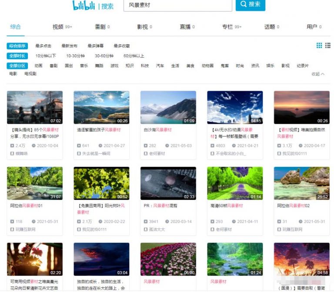Switch to grid view layout icon
The height and width of the screenshot is (292, 334).
tap(319, 46)
